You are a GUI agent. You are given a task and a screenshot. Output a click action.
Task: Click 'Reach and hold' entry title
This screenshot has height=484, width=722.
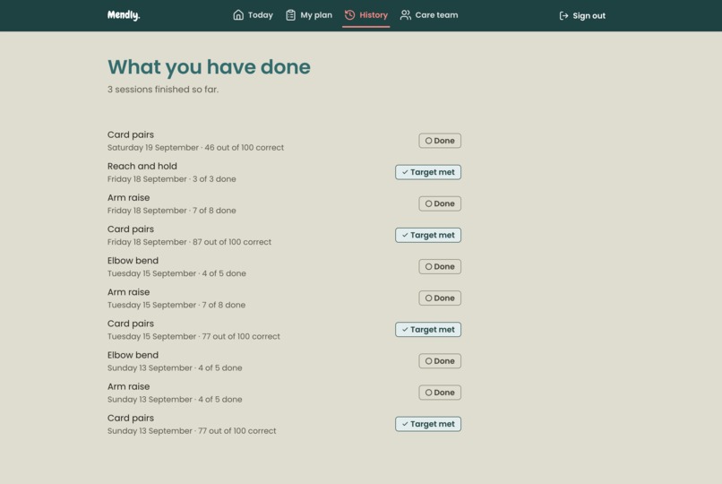pos(142,166)
